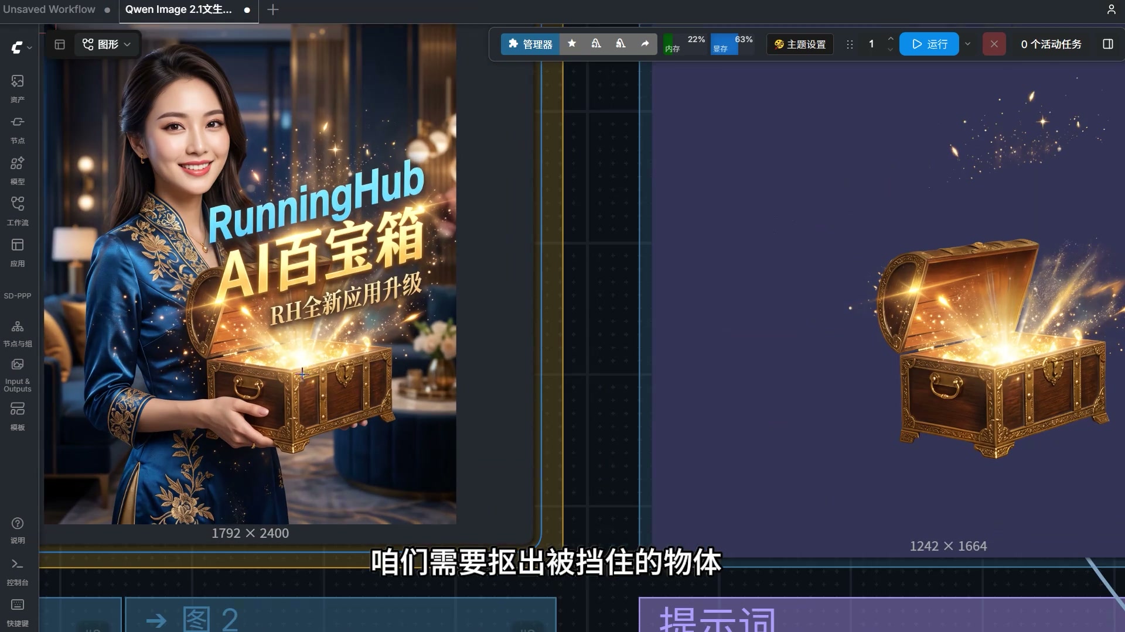Open the 模型 models panel
The image size is (1125, 632).
click(x=18, y=170)
